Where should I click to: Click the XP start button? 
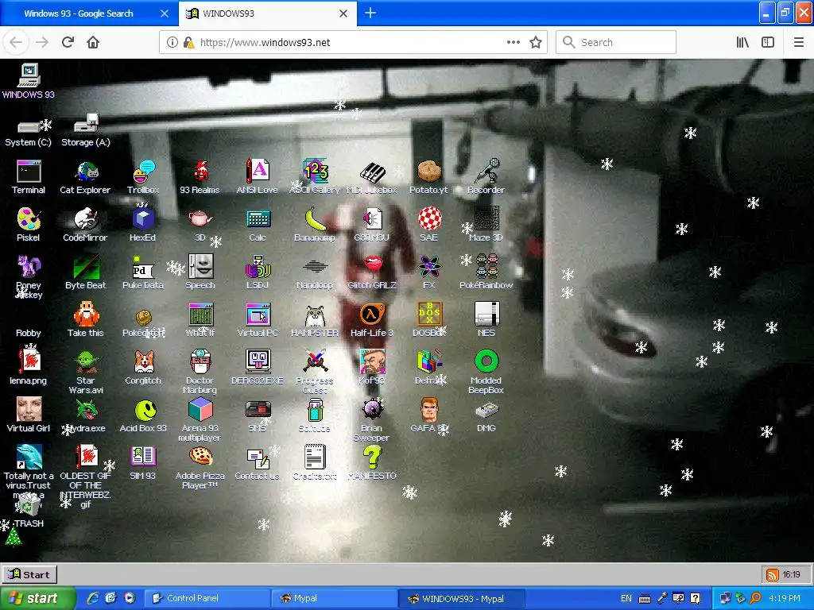tap(37, 598)
